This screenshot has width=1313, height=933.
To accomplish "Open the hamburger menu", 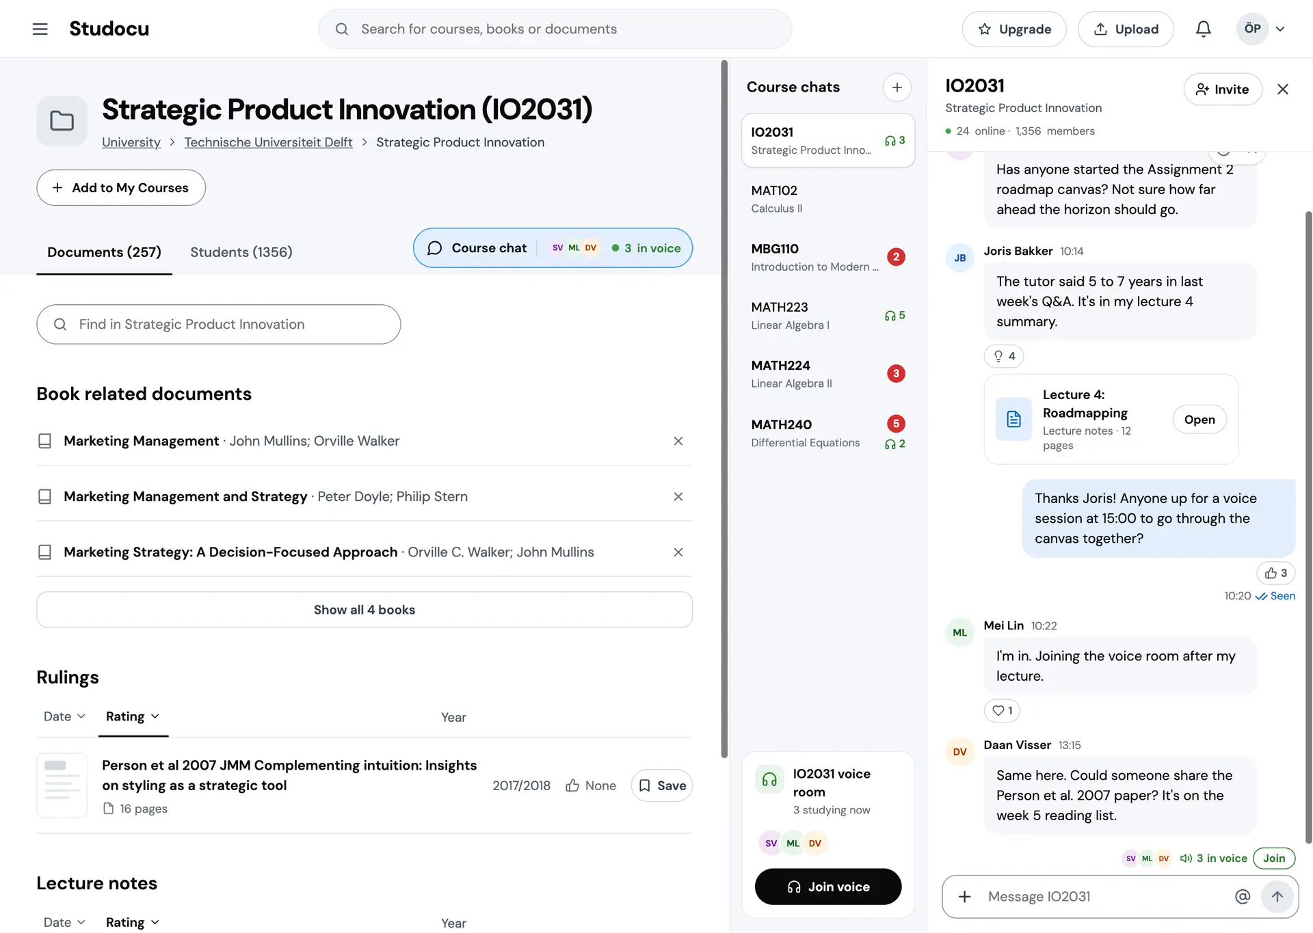I will (x=40, y=29).
